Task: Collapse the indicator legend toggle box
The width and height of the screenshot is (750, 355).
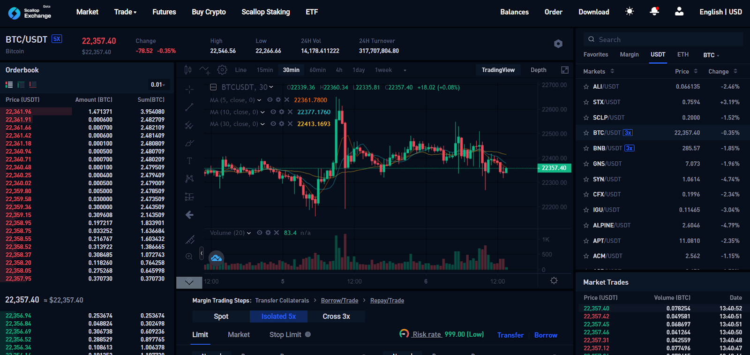Action: [213, 87]
